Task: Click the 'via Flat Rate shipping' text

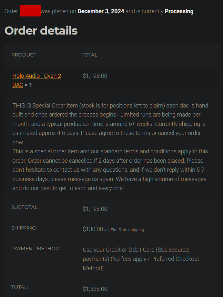Action: click(124, 230)
